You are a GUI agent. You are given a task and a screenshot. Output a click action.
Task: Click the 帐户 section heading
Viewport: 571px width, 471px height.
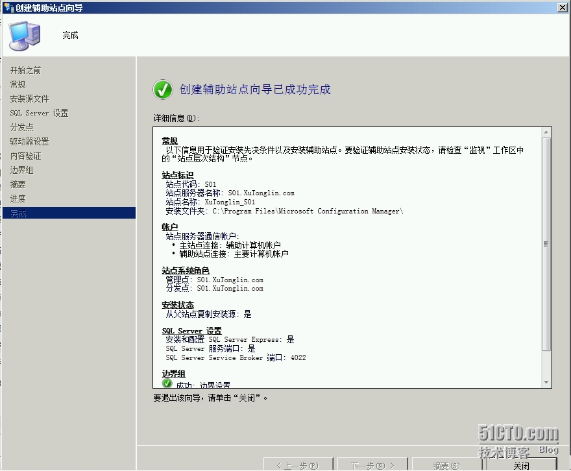170,227
